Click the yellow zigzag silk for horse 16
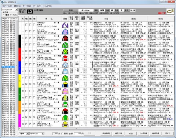Image resolution: width=176 pixels, height=138 pixels. click(x=65, y=124)
